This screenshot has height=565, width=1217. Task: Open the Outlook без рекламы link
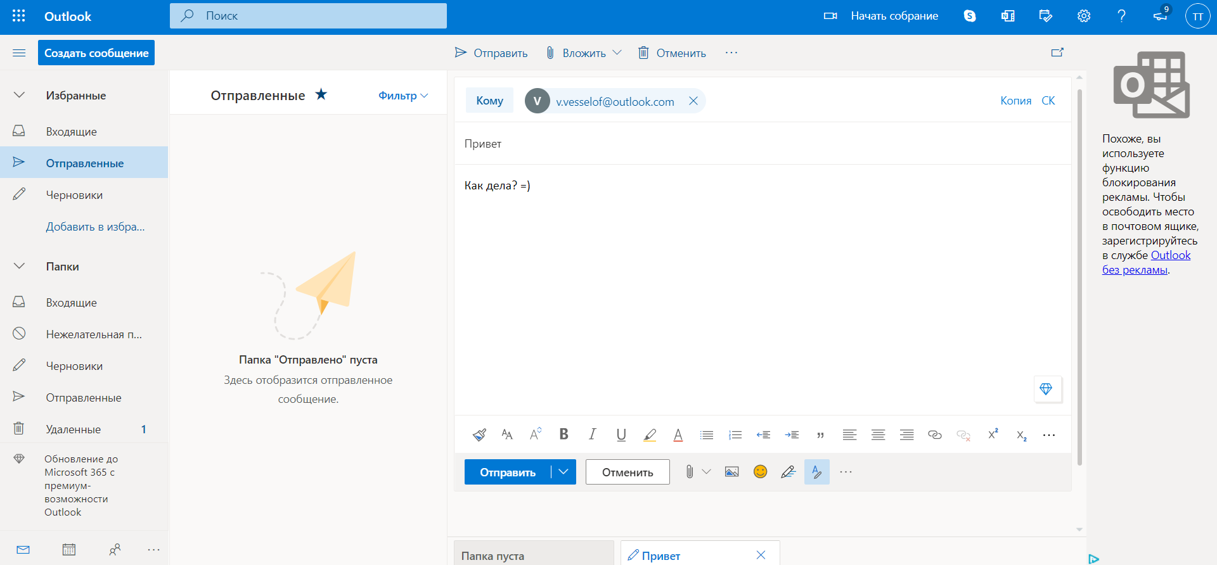coord(1170,255)
